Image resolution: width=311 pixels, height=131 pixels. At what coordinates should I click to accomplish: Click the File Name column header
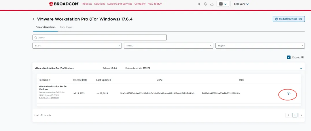44,80
